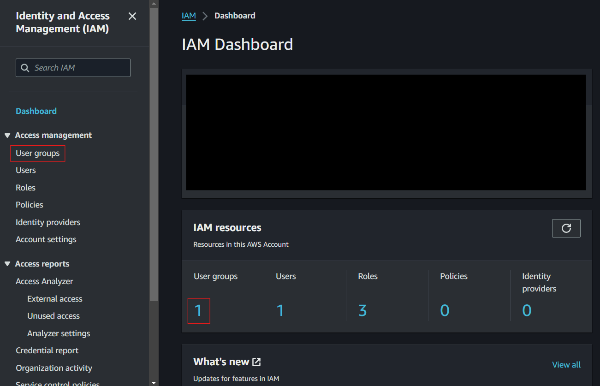Screen dimensions: 600x386
Task: Go to Roles in sidebar
Action: (x=26, y=188)
